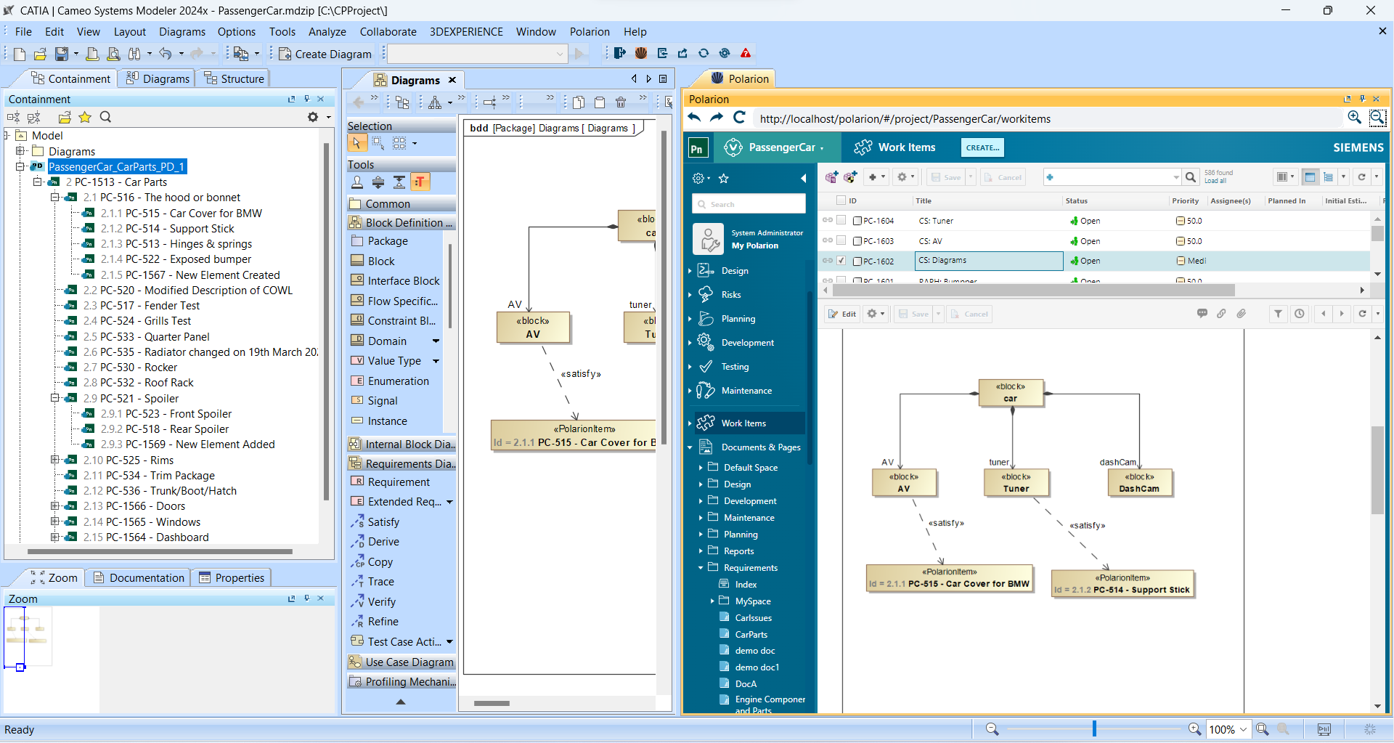This screenshot has height=743, width=1394.
Task: Click the Polarion browser back arrow
Action: [695, 118]
